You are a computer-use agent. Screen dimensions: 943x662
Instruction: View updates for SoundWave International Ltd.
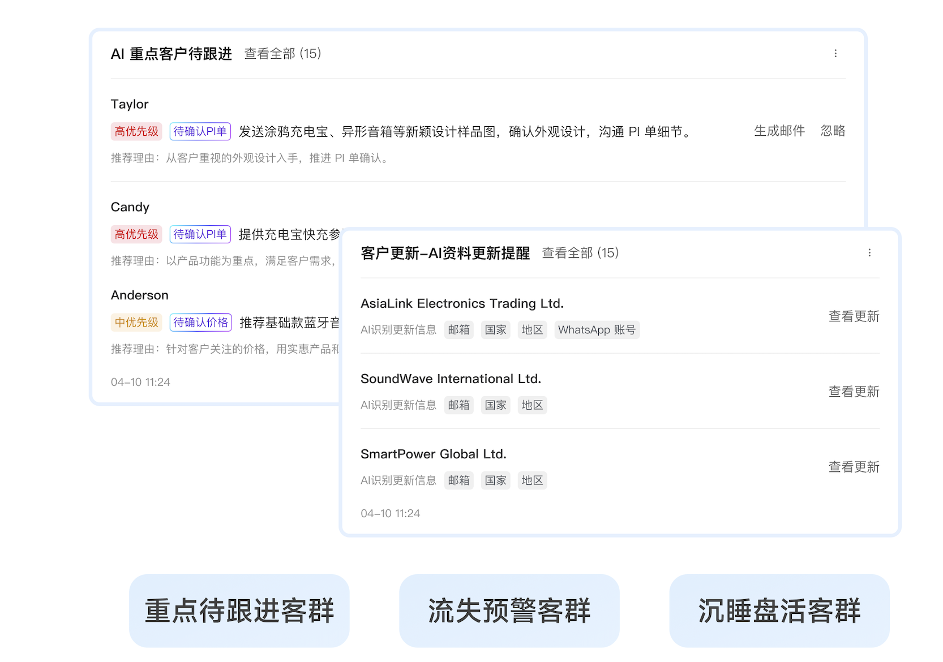click(854, 392)
